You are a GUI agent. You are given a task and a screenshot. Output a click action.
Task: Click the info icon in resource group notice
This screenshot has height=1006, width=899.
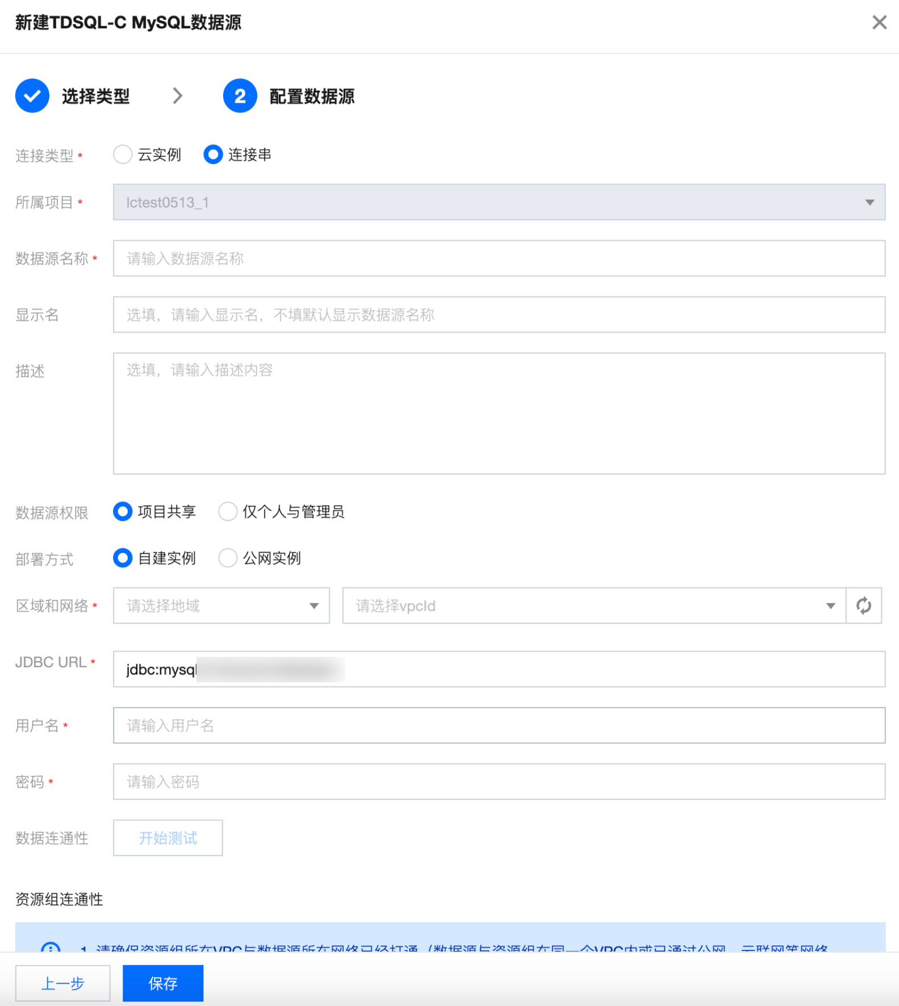coord(51,947)
